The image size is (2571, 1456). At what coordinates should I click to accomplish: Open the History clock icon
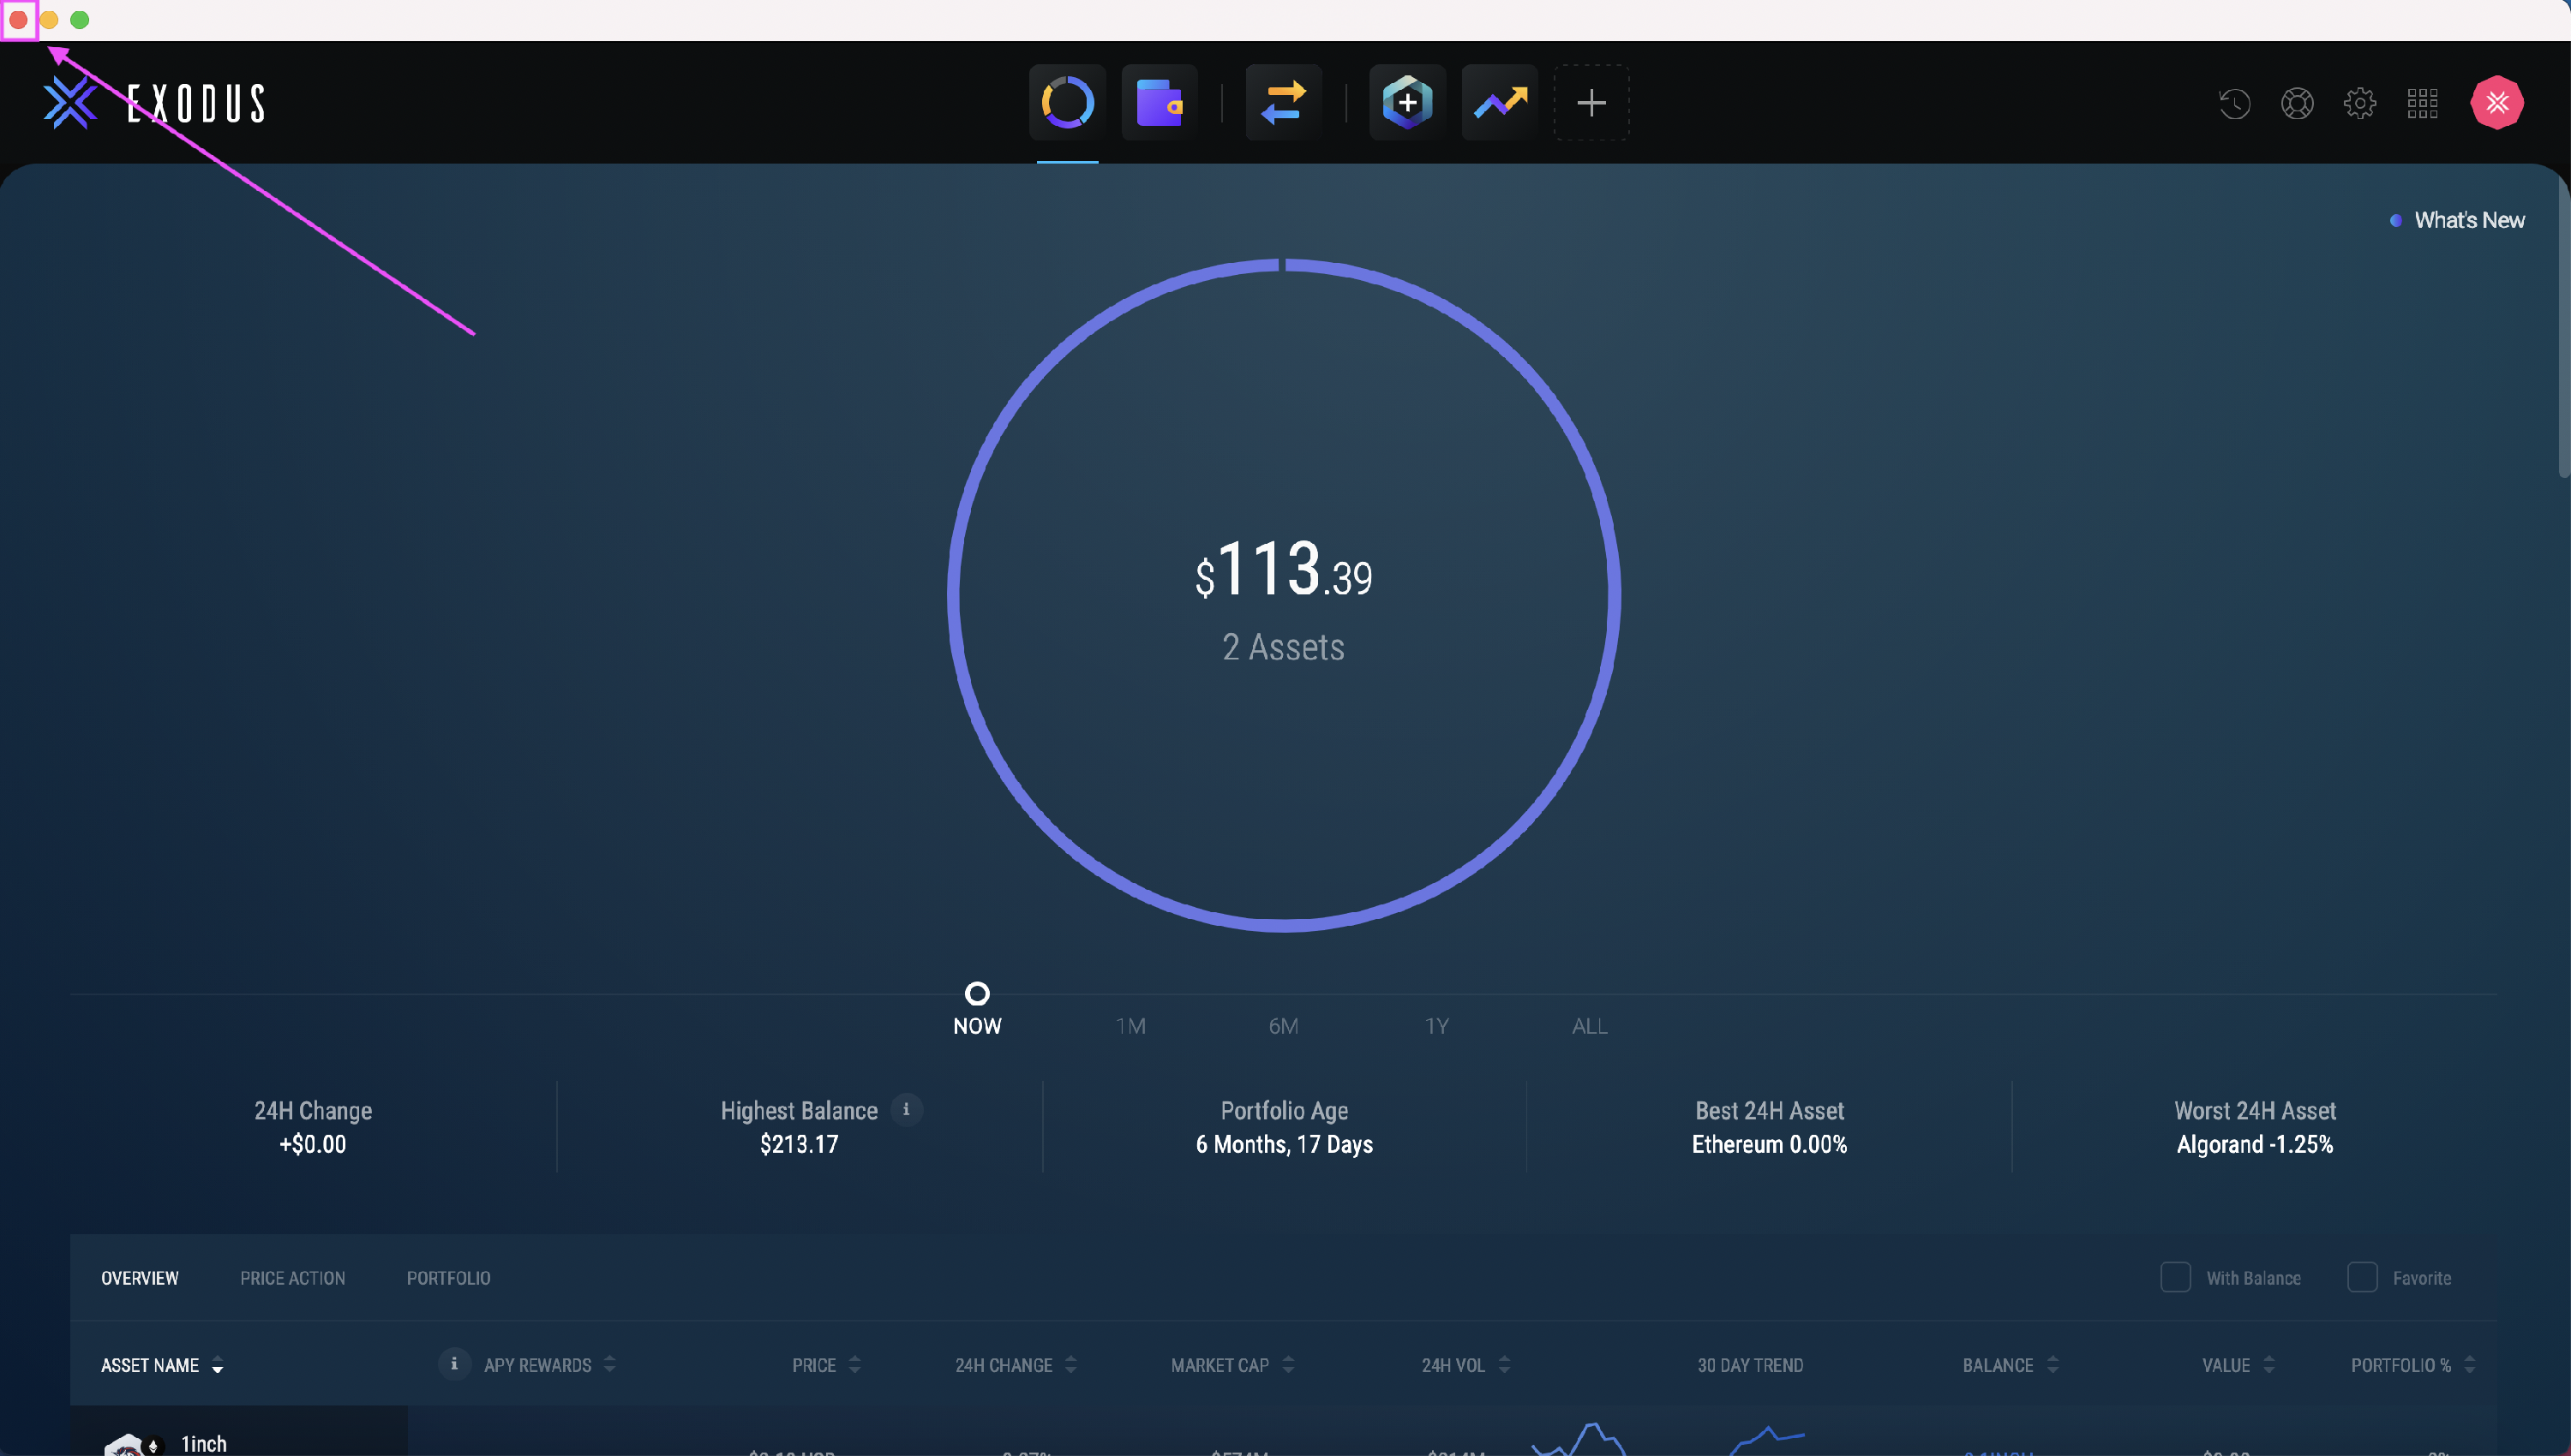point(2234,103)
